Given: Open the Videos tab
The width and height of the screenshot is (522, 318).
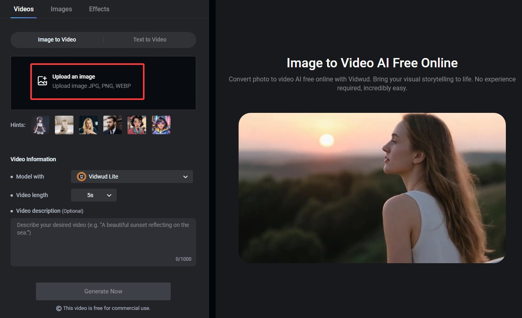Looking at the screenshot, I should point(24,9).
